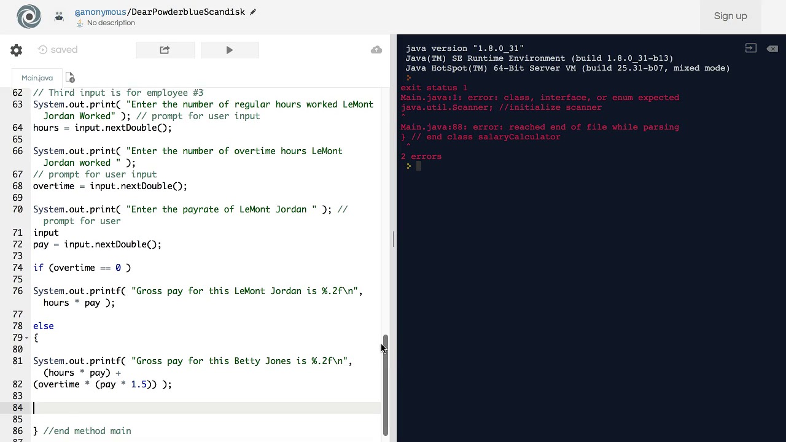Run the program with play button
Image resolution: width=786 pixels, height=442 pixels.
pos(230,50)
